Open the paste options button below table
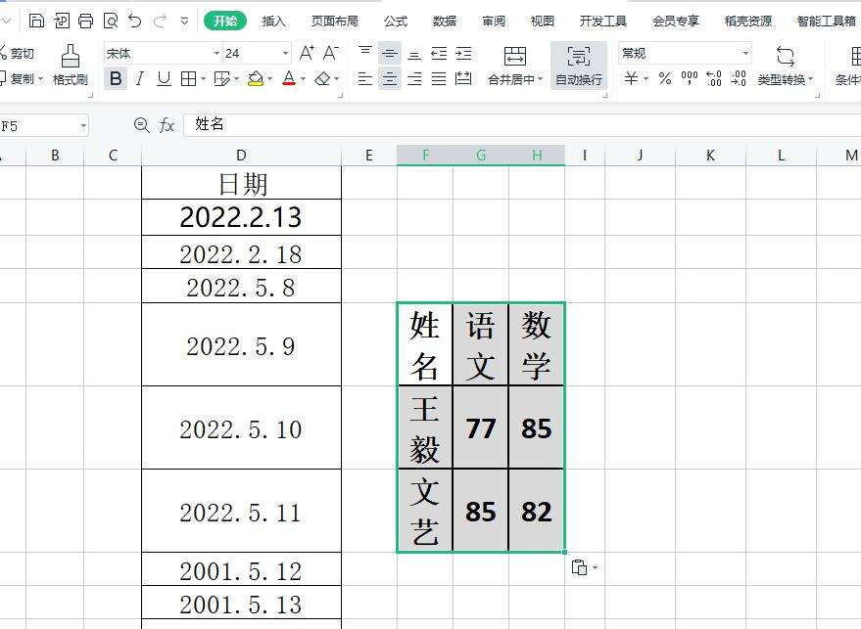The image size is (861, 629). click(584, 567)
